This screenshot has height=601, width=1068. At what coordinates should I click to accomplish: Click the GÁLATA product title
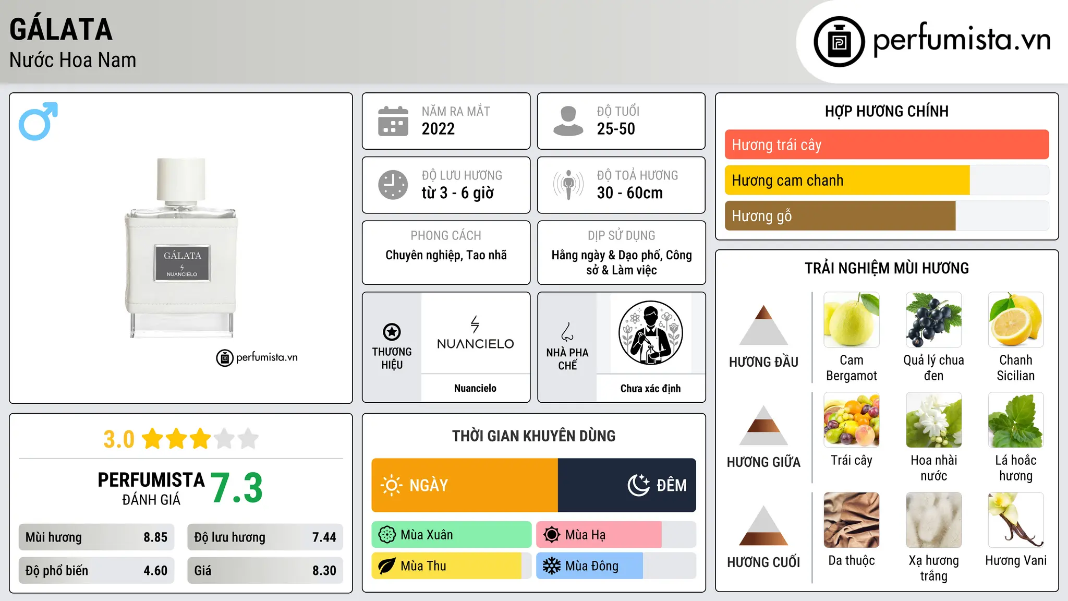pyautogui.click(x=61, y=29)
